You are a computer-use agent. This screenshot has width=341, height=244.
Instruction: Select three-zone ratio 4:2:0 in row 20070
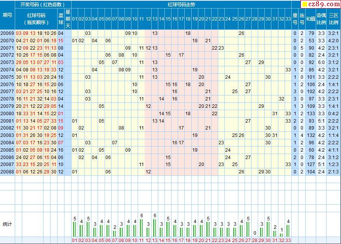tap(333, 41)
